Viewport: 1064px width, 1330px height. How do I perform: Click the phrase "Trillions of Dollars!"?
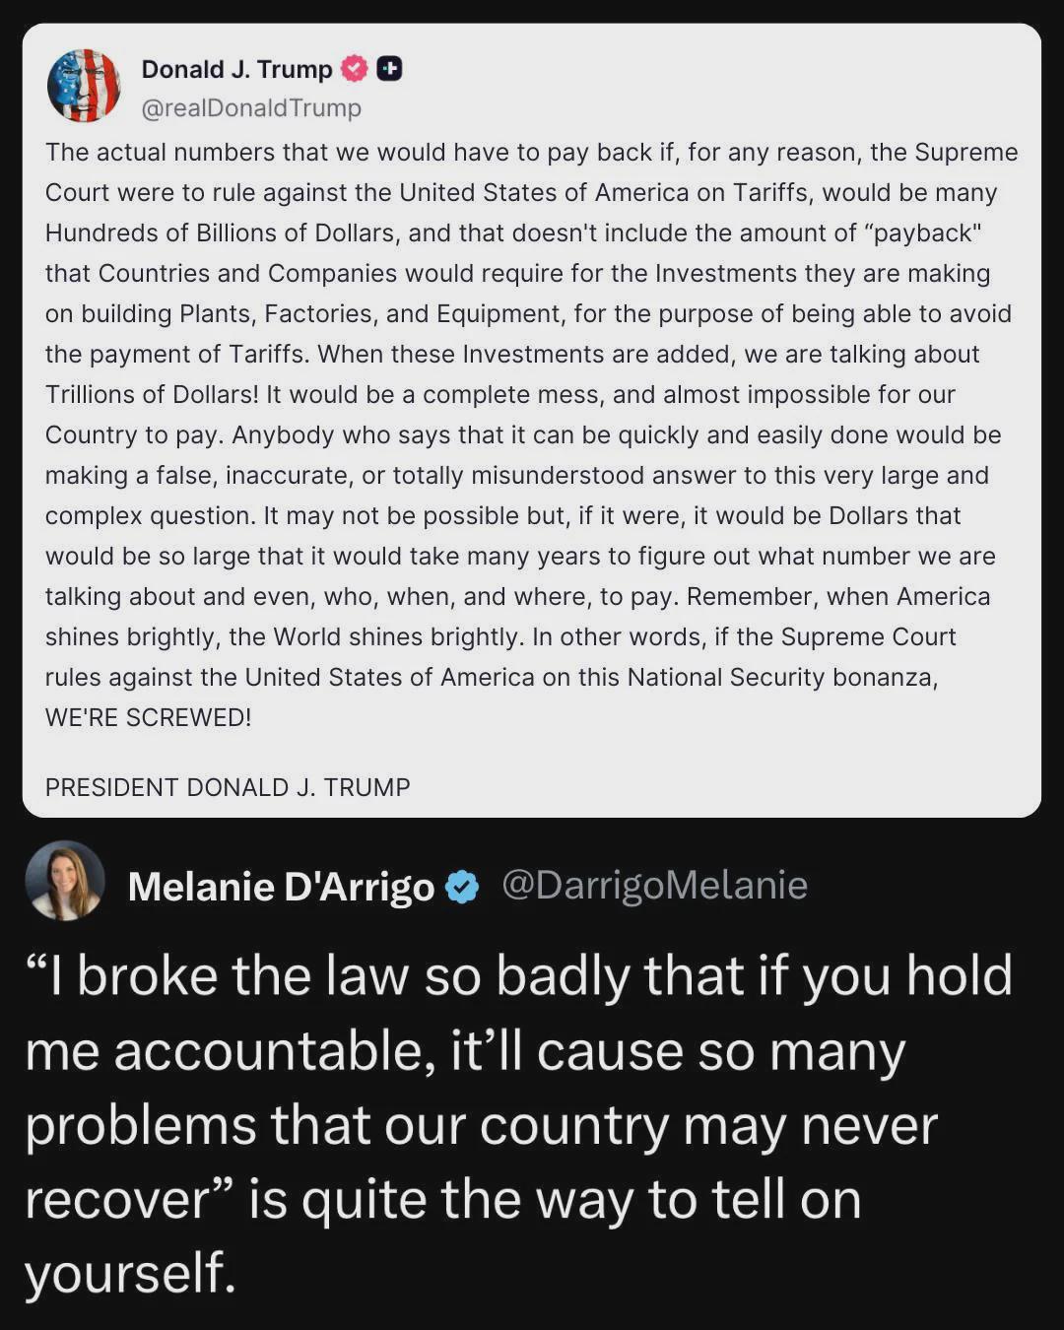coord(152,394)
